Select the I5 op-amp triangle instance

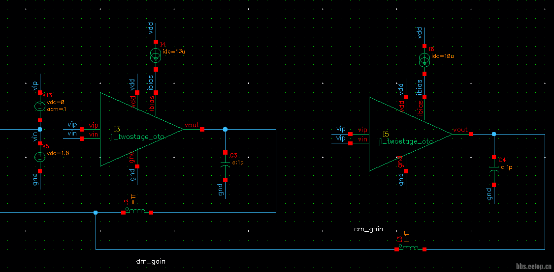pos(411,134)
